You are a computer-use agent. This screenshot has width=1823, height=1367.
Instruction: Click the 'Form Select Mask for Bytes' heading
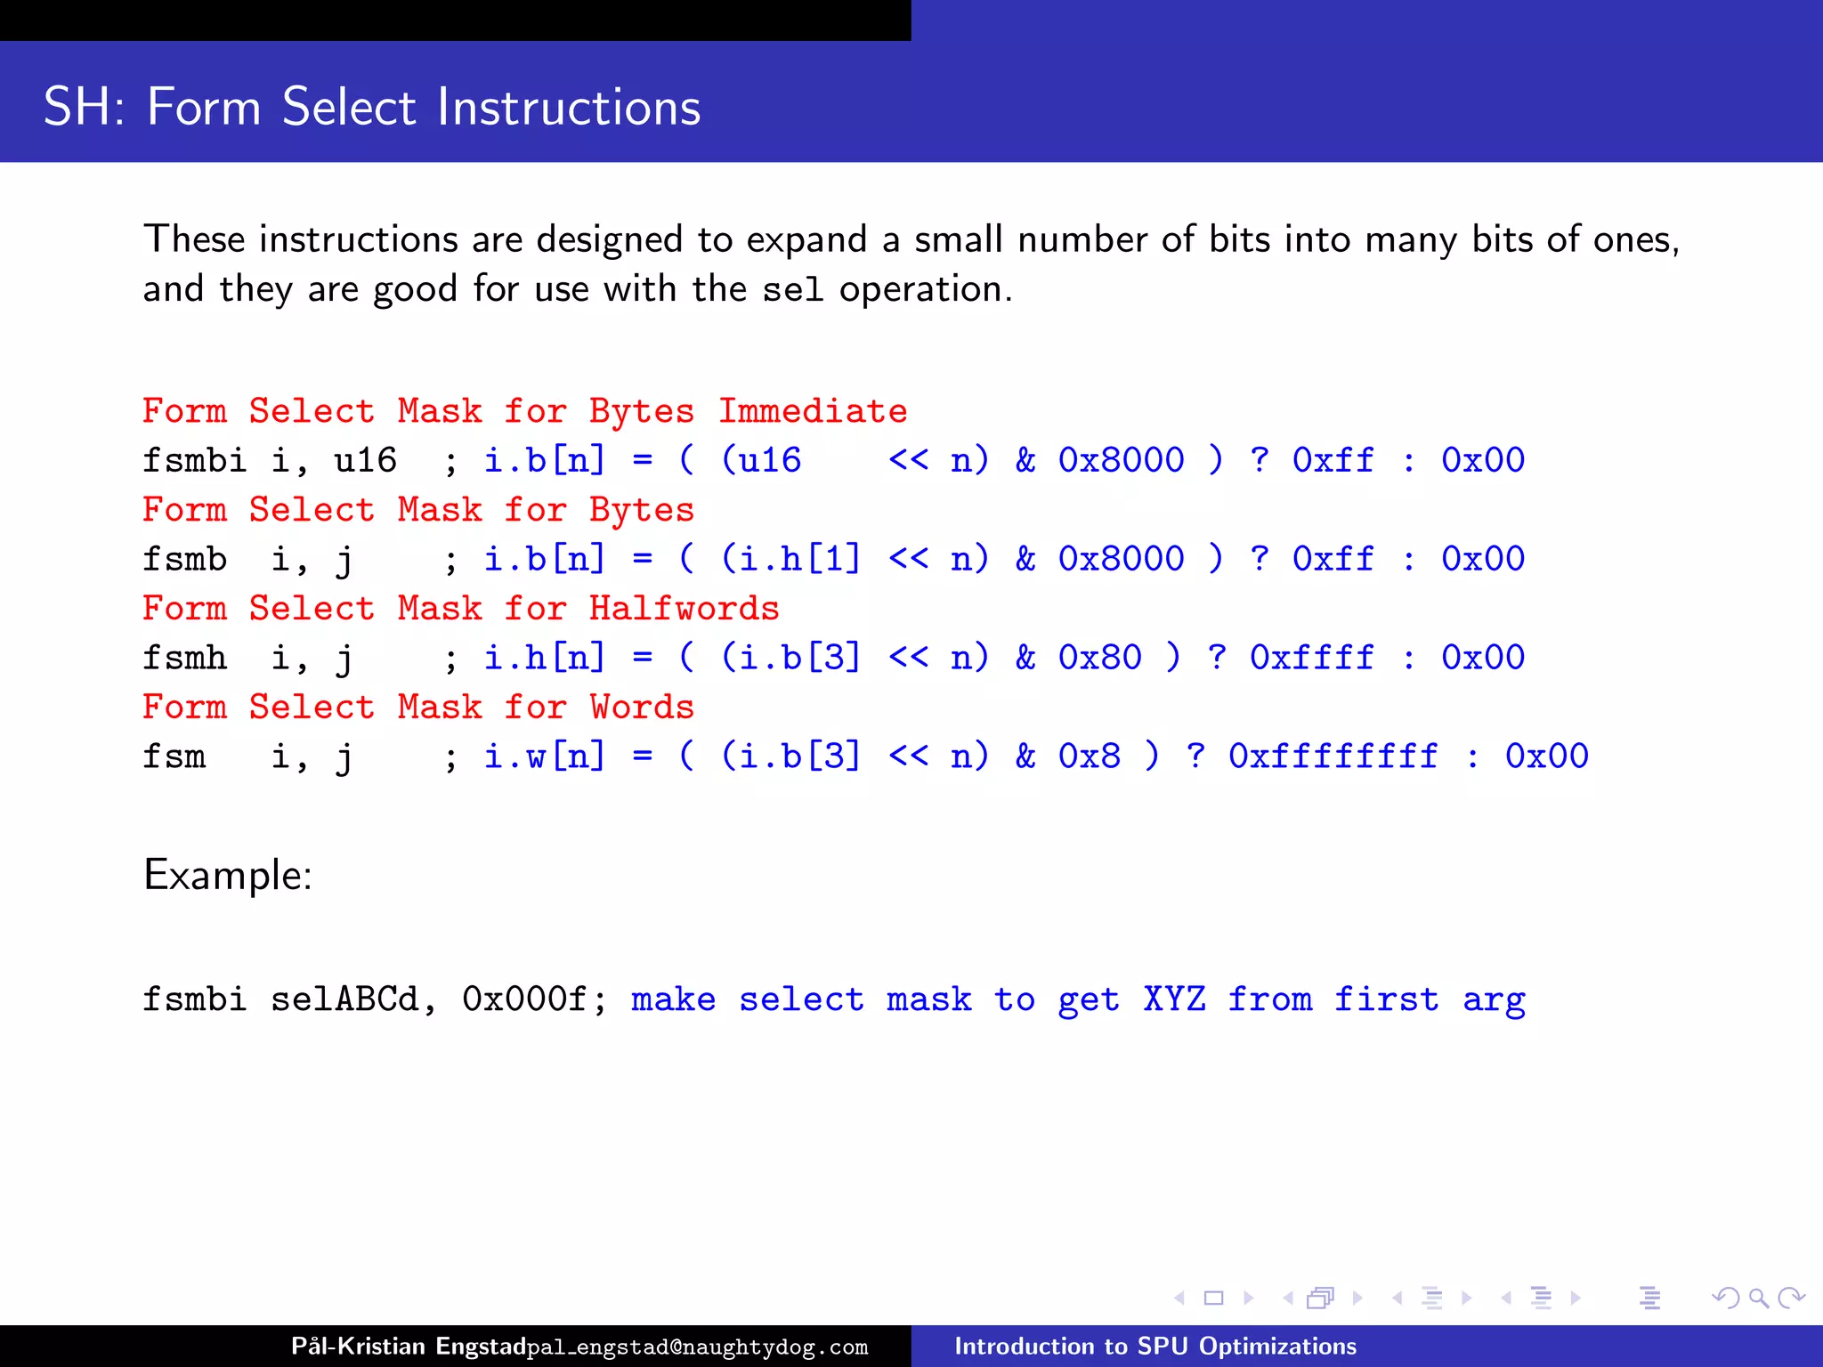click(418, 510)
